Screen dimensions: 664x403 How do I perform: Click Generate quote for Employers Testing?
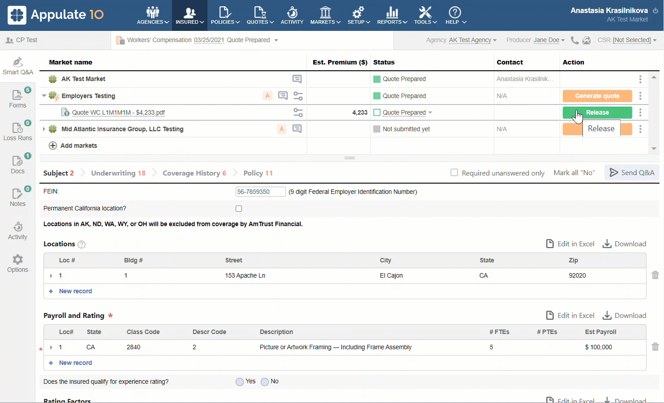pos(597,96)
